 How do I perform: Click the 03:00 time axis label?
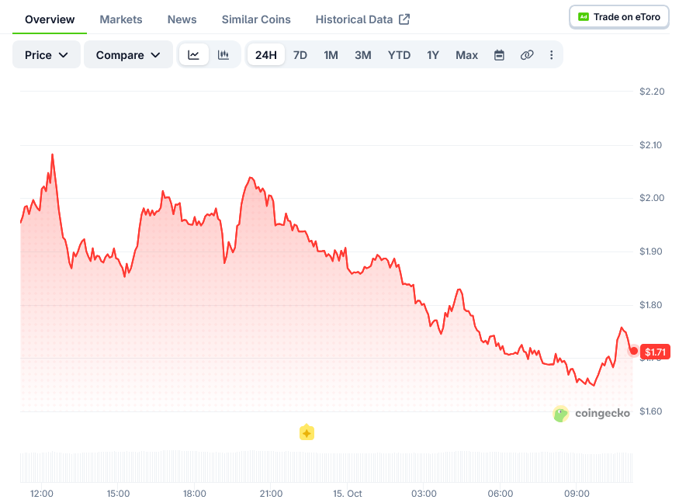pyautogui.click(x=424, y=494)
